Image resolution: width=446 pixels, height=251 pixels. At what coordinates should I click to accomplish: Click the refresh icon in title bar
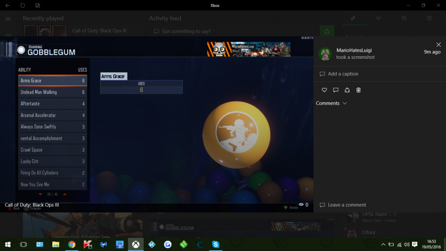[22, 5]
